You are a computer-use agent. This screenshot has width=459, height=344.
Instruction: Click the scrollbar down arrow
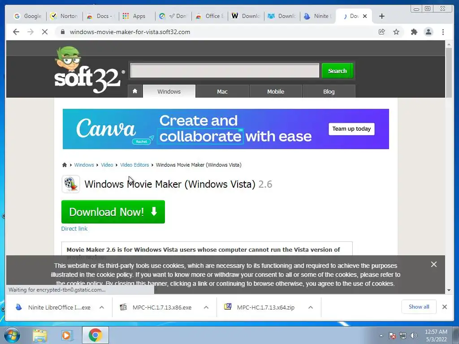tap(449, 290)
